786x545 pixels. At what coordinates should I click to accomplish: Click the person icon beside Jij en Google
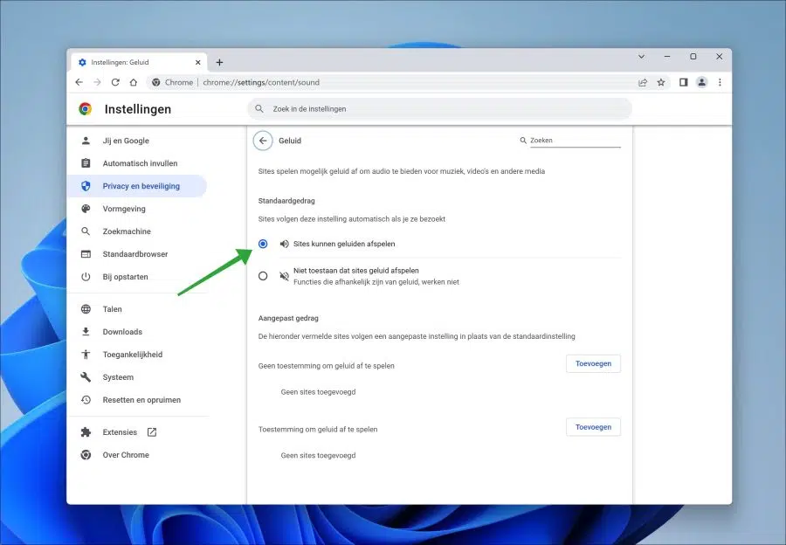pos(86,141)
